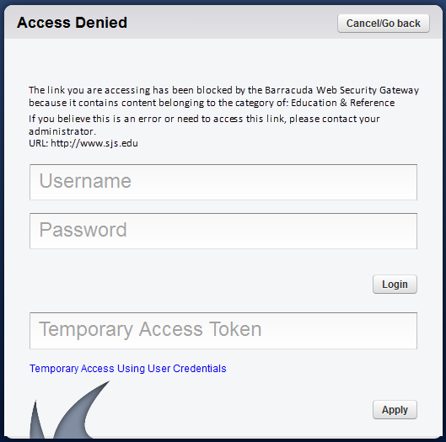Viewport: 446px width, 442px height.
Task: Focus the Username input field
Action: tap(223, 182)
